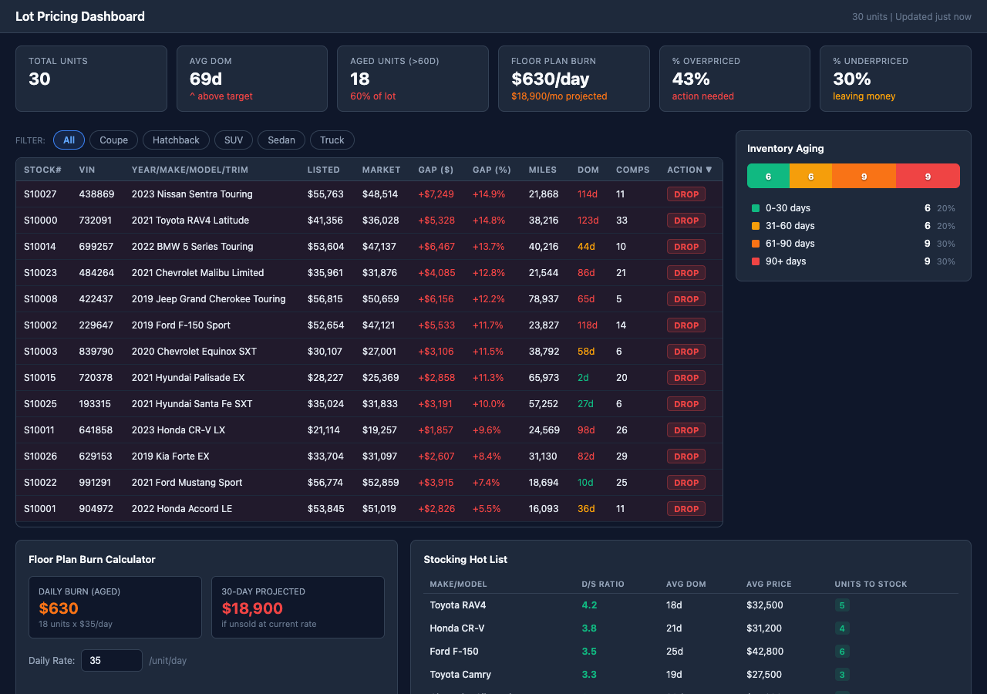Select the red segment of the Inventory Aging bar
987x694 pixels.
[928, 175]
